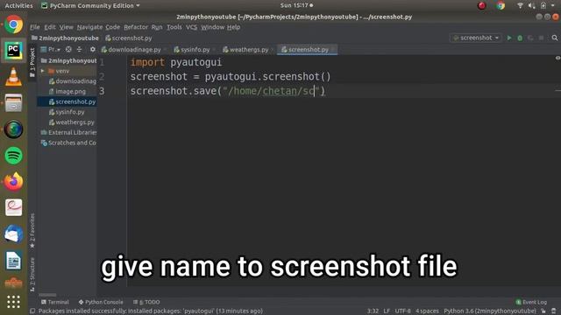This screenshot has height=315, width=561.
Task: Select 2minpythonyoutube root folder in project tree
Action: pos(68,60)
